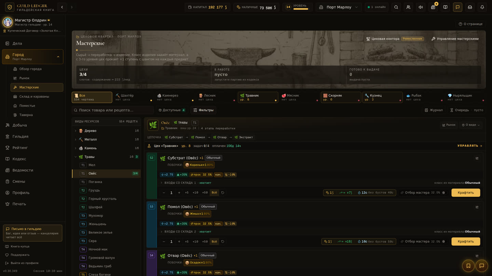The image size is (492, 276).
Task: Open the Порт Марлоу city dropdown
Action: pyautogui.click(x=339, y=7)
